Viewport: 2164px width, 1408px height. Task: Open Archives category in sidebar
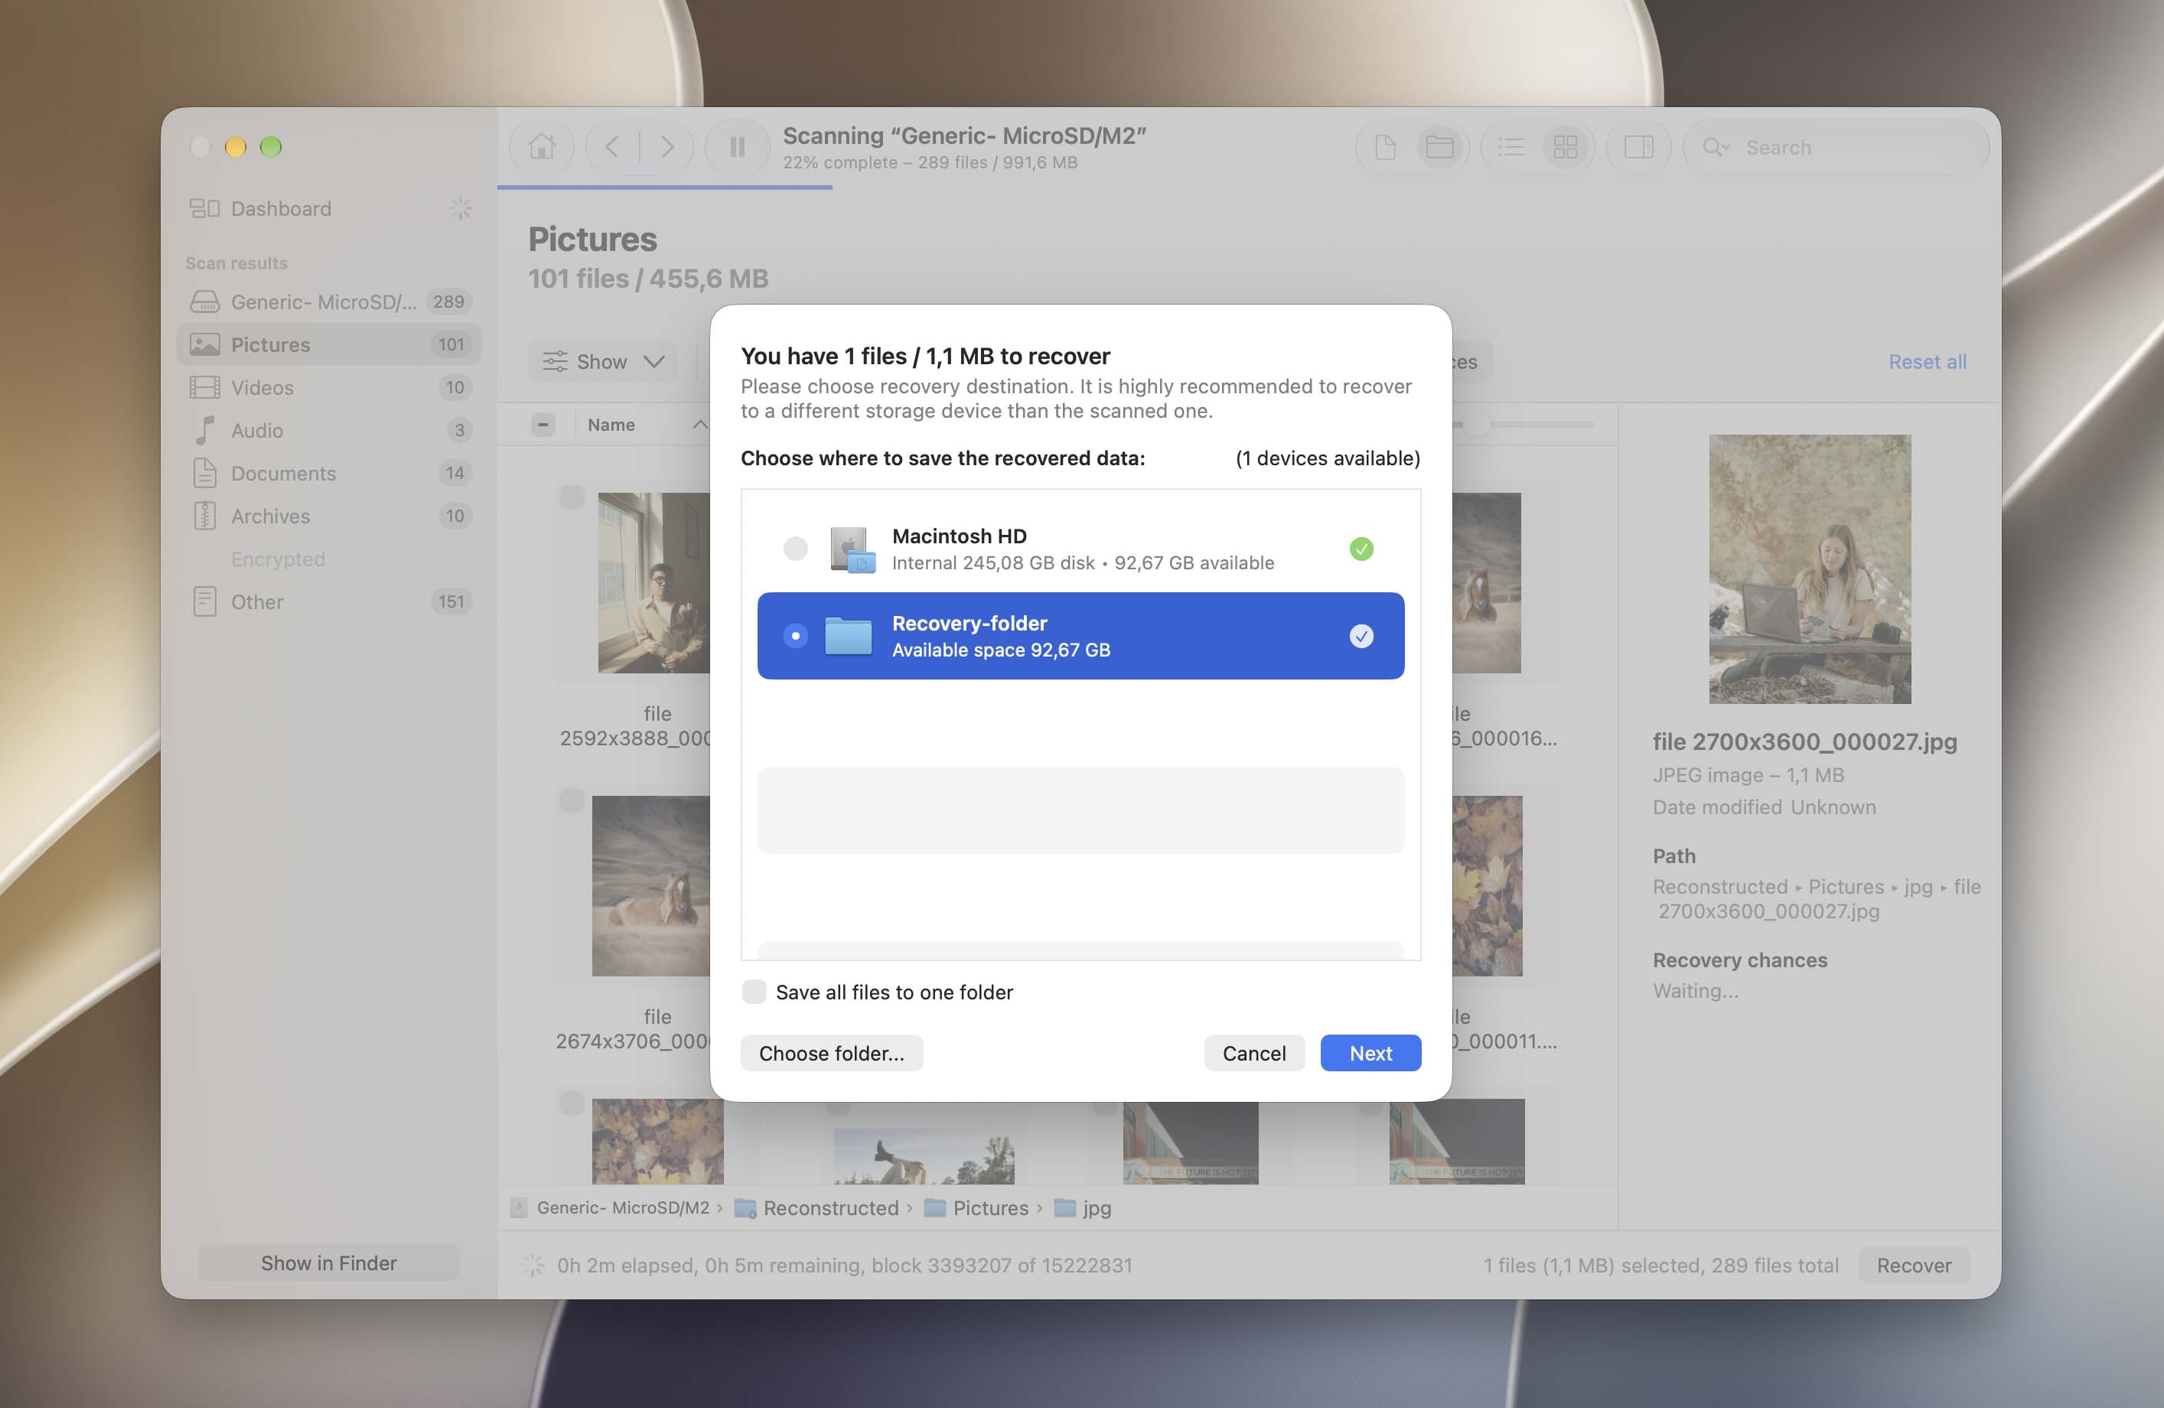[x=329, y=516]
